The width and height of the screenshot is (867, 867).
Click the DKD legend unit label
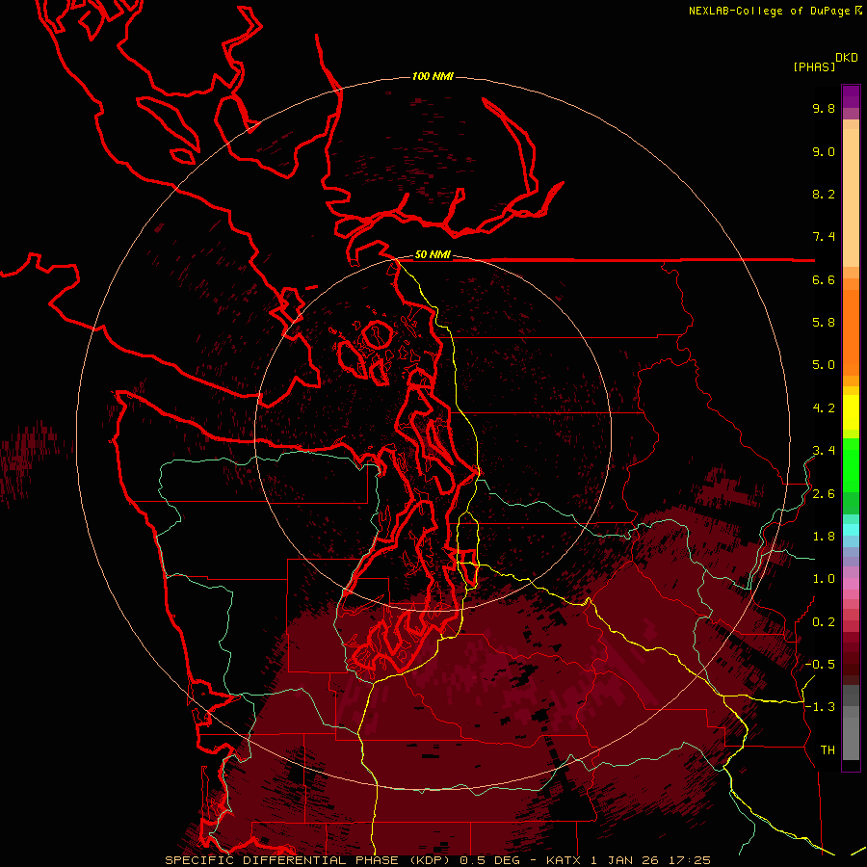click(847, 58)
